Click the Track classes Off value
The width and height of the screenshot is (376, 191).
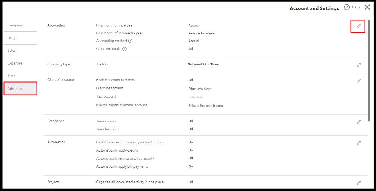191,121
